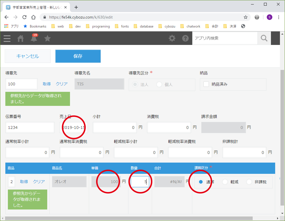Open the favorites star in header

[47, 38]
